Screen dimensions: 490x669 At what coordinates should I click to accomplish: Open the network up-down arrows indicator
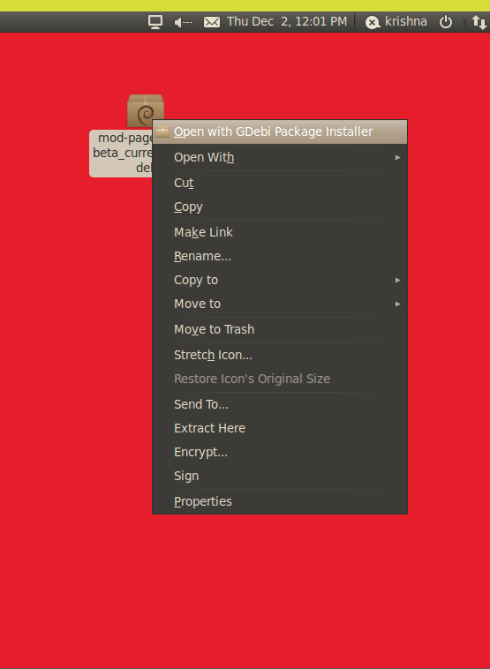pyautogui.click(x=479, y=22)
